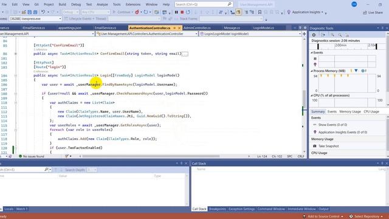Collapse the Events graph section
This screenshot has width=389, height=219.
(x=312, y=53)
